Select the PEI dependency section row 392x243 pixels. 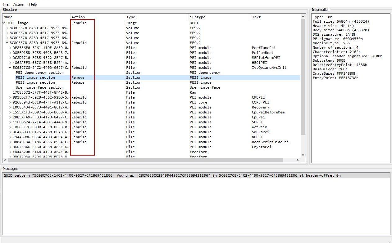click(x=152, y=73)
